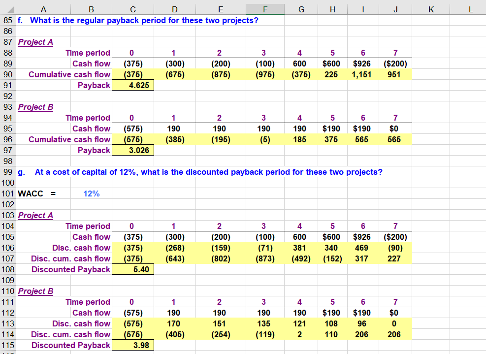Click discounted cumulative value 110
Image resolution: width=486 pixels, height=354 pixels.
(331, 335)
